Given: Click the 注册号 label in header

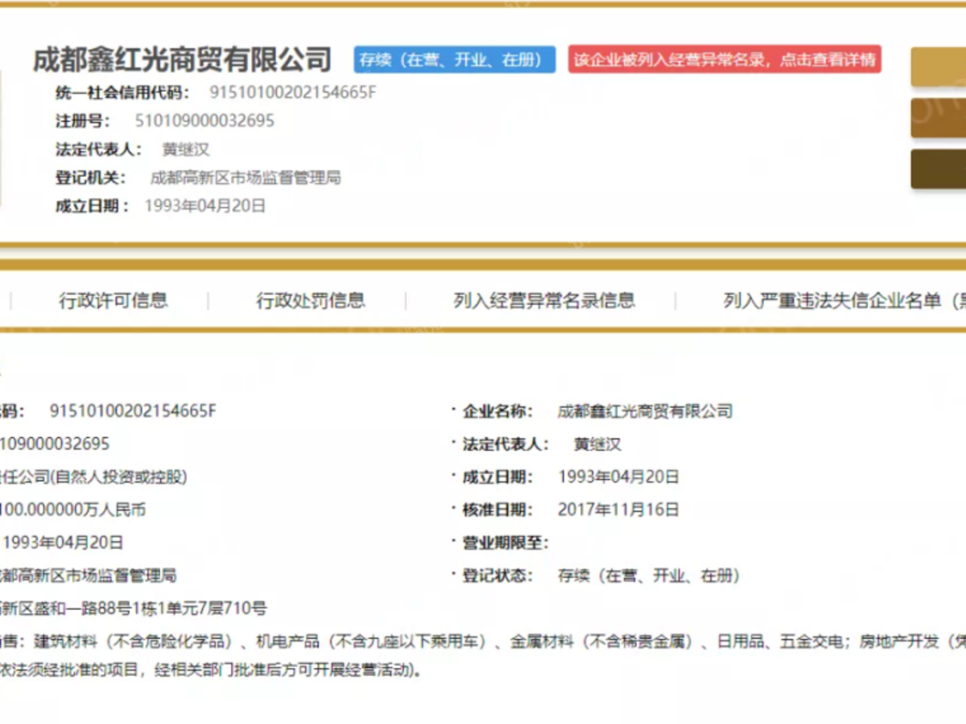Looking at the screenshot, I should pos(83,121).
